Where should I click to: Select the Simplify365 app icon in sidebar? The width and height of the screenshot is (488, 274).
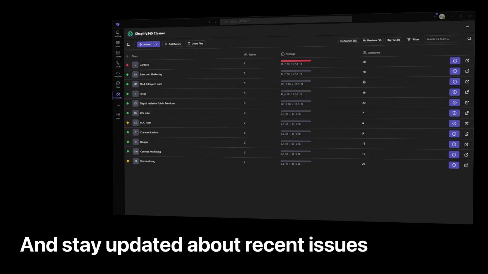click(118, 95)
